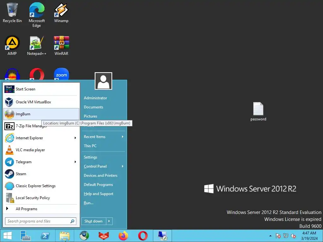Launch Steam from Start menu
The image size is (323, 242).
pyautogui.click(x=41, y=174)
